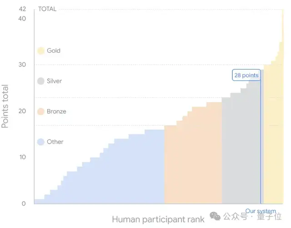This screenshot has width=291, height=228.
Task: Click the gray Silver medalists bar area
Action: [239, 150]
